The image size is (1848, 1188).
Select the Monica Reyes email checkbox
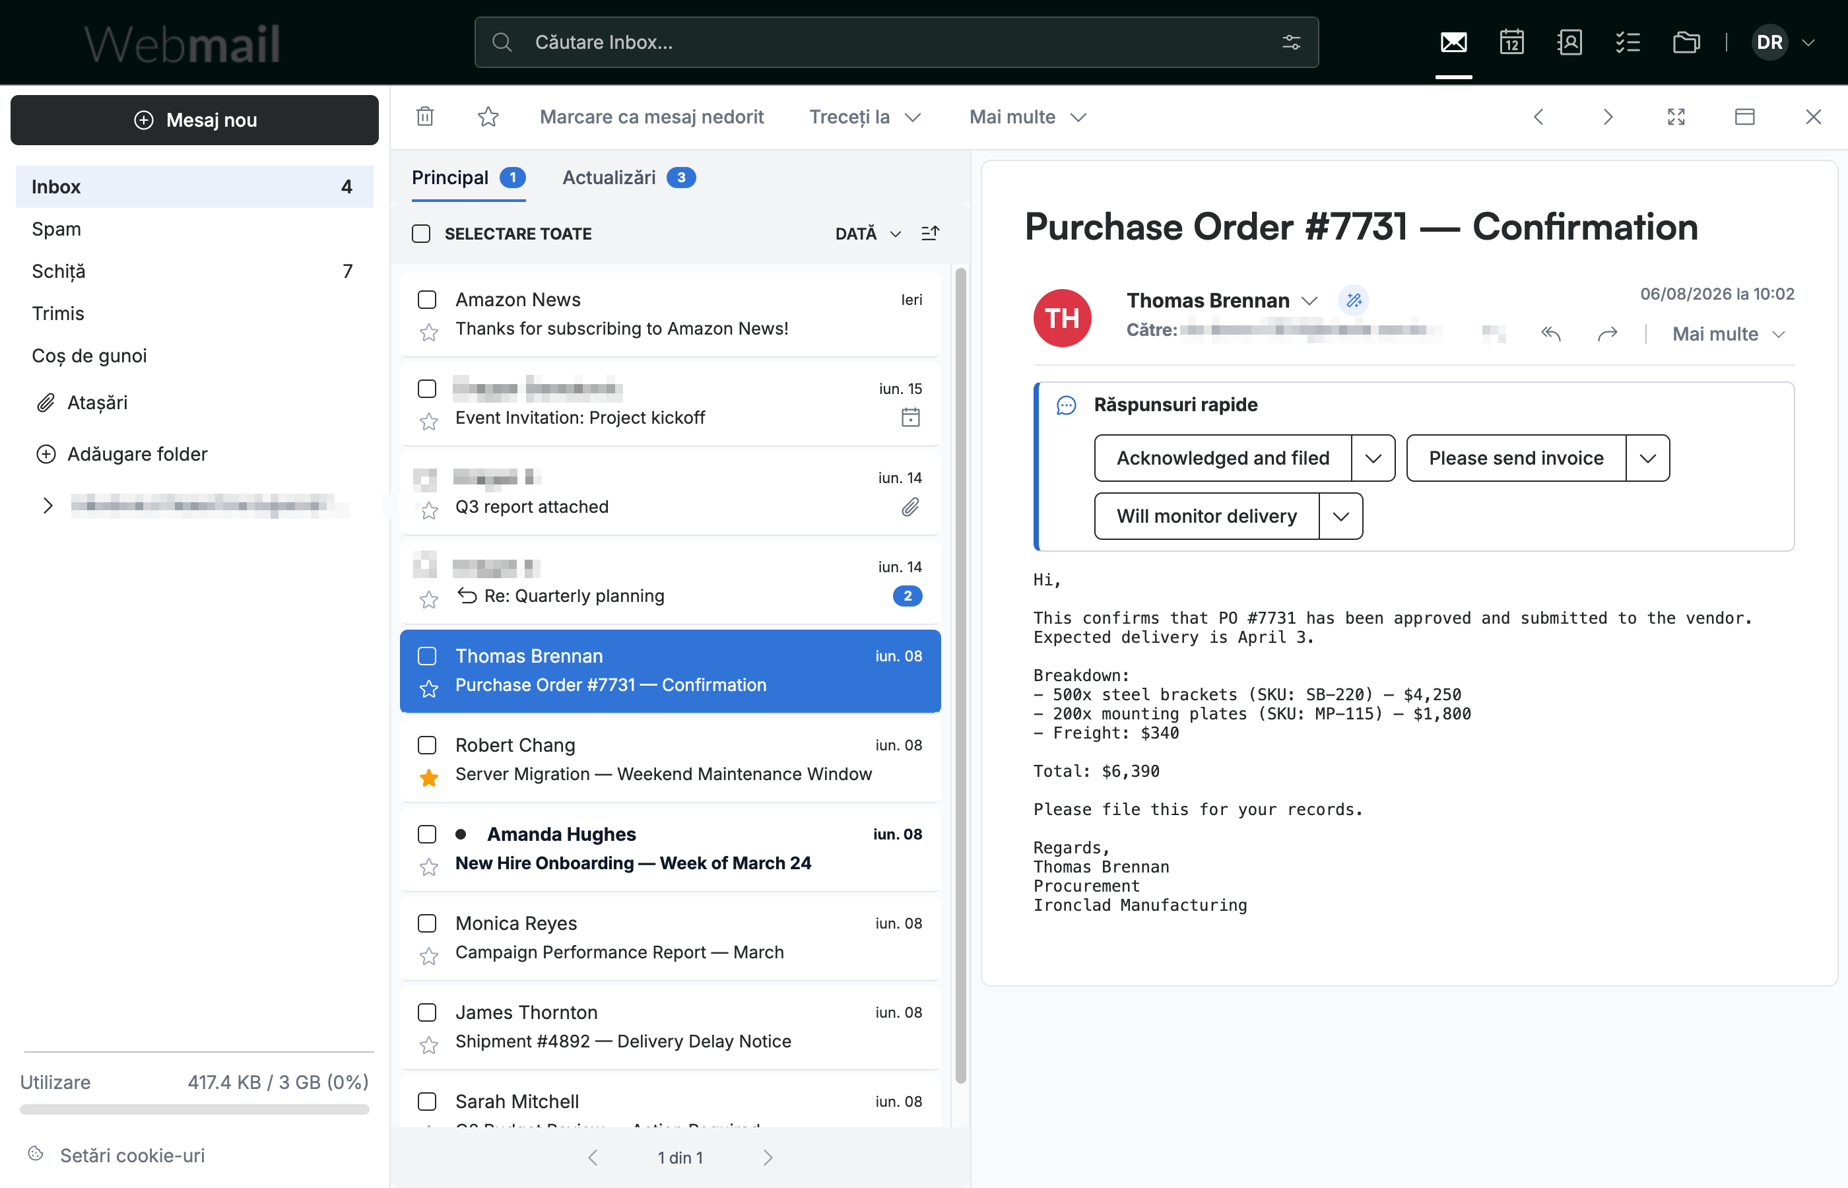pyautogui.click(x=426, y=923)
